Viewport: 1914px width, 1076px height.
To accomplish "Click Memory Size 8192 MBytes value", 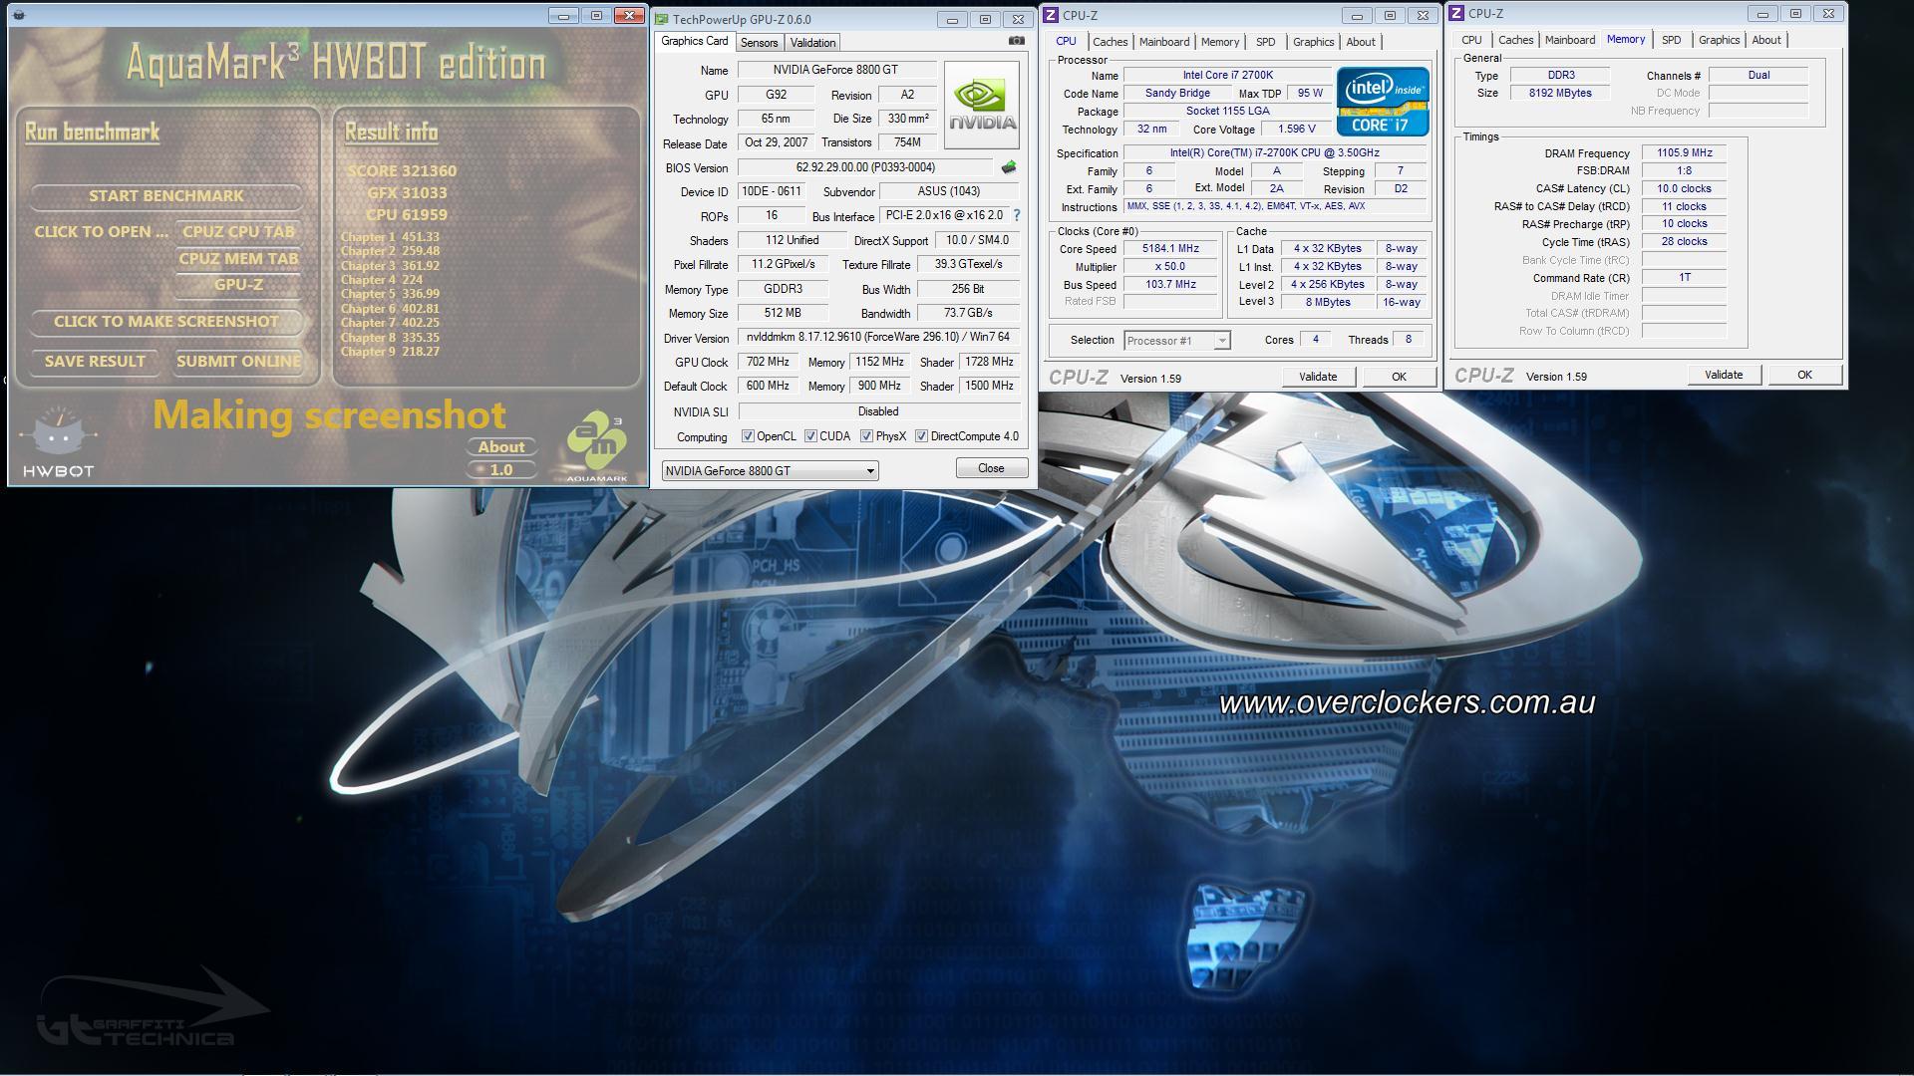I will coord(1560,93).
